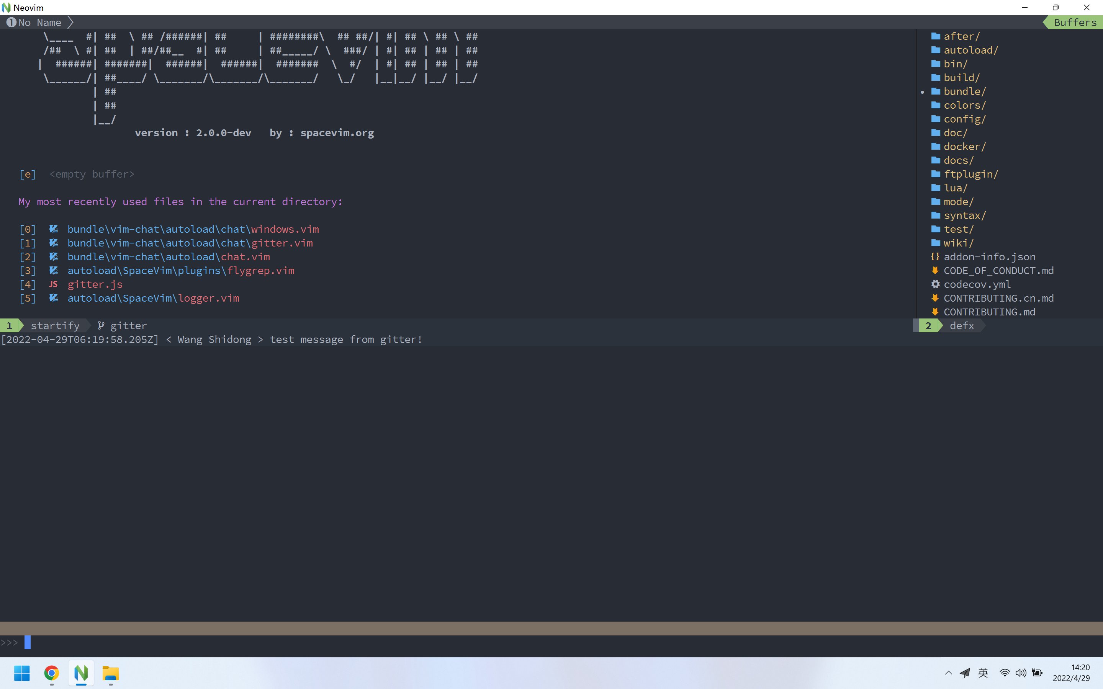The image size is (1103, 689).
Task: Click the gear icon beside codecov.yml
Action: point(935,284)
